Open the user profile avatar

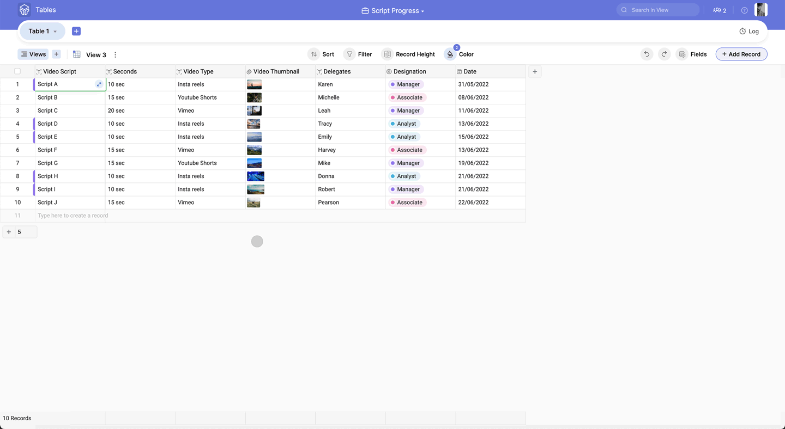(x=761, y=10)
